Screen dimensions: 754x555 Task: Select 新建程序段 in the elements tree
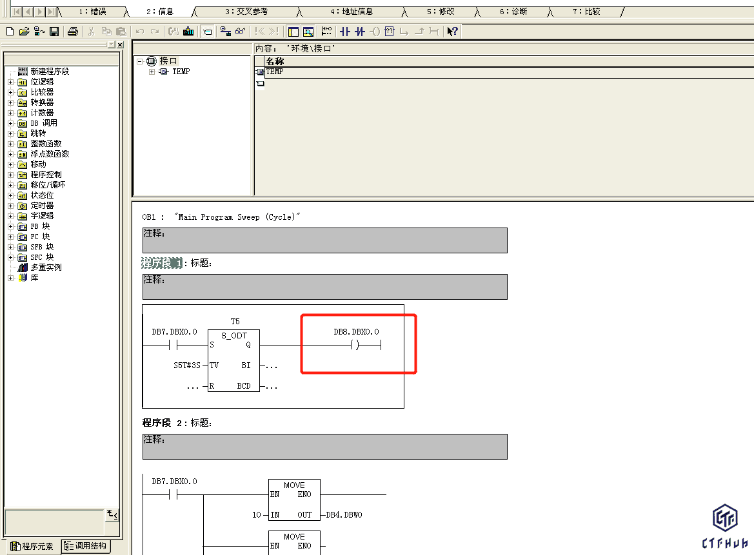[x=50, y=72]
